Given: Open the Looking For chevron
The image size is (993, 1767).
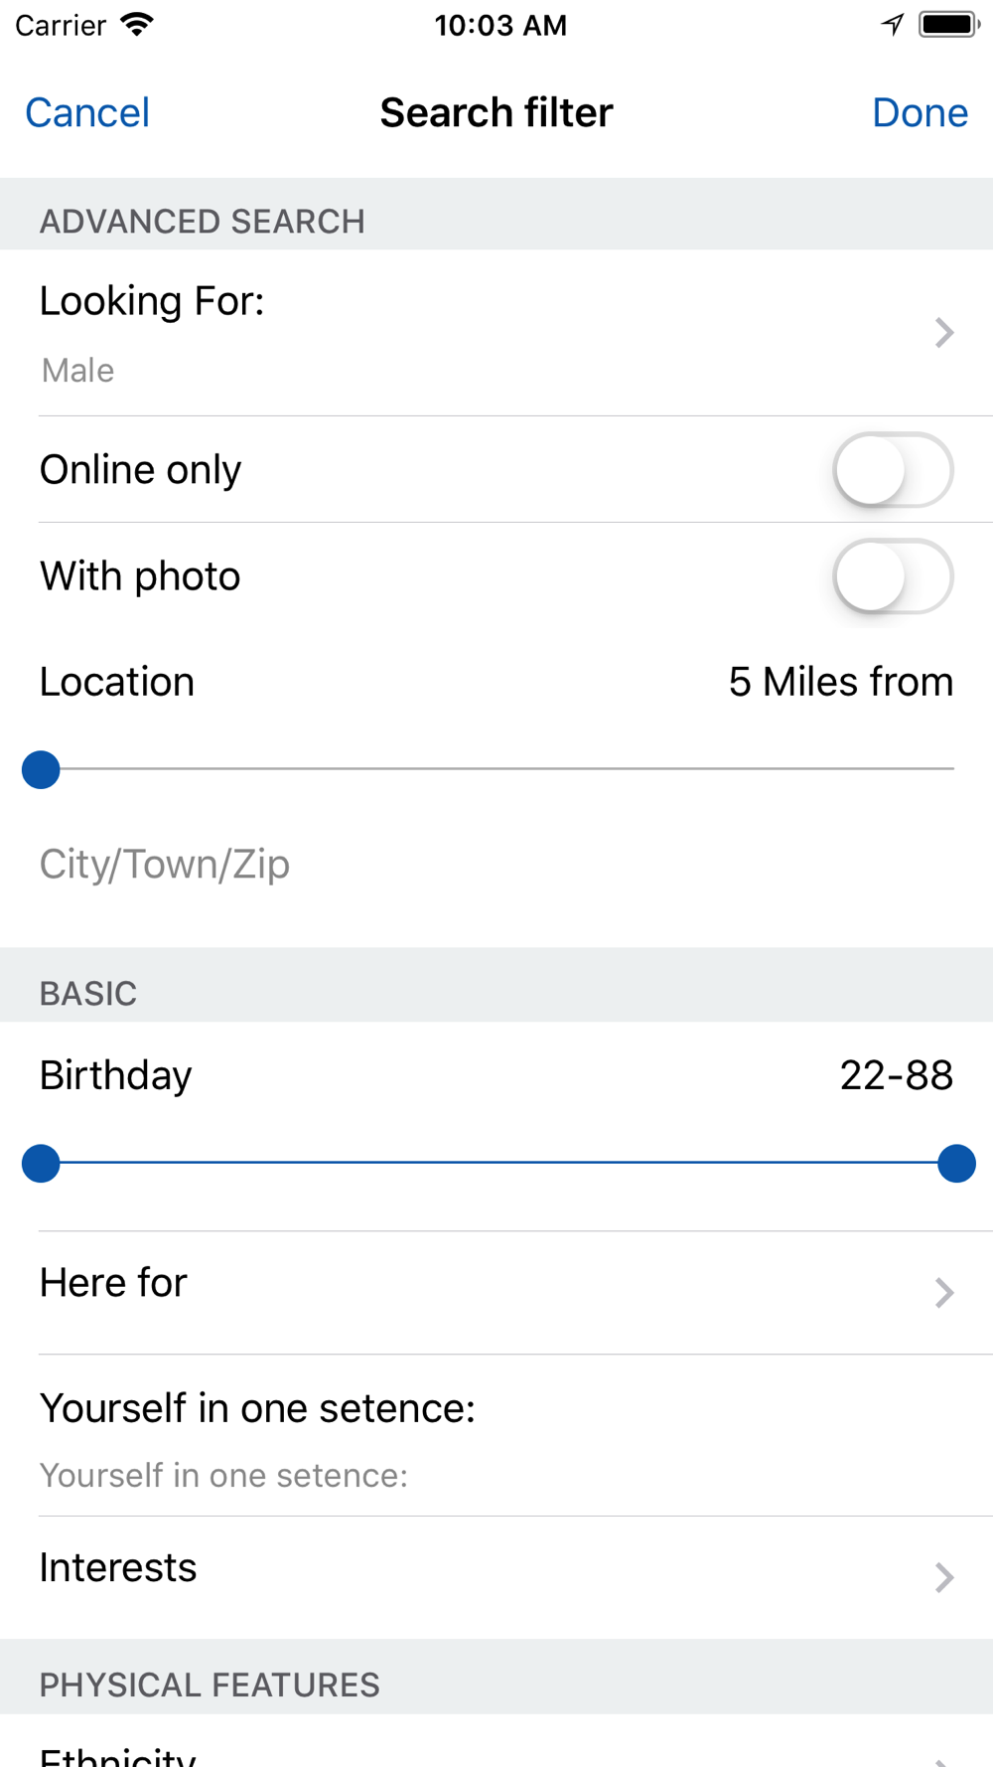Looking at the screenshot, I should (944, 333).
